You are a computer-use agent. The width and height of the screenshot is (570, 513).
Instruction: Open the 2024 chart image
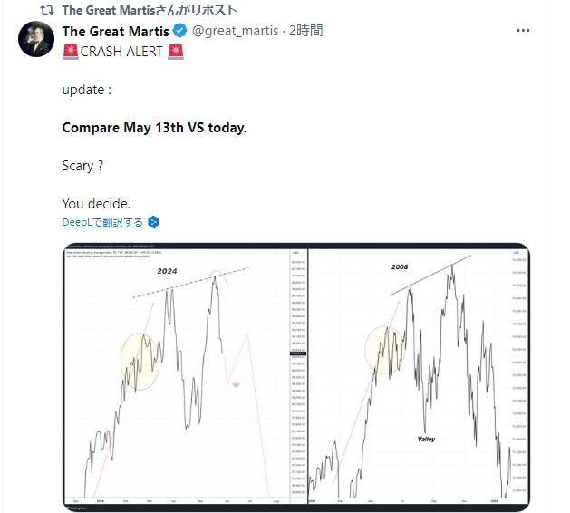click(186, 375)
